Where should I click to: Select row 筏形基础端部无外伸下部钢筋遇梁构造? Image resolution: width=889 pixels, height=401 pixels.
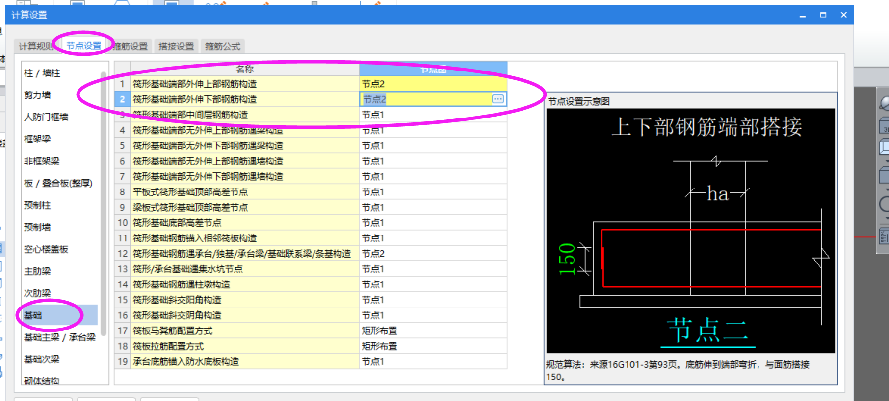pos(244,145)
